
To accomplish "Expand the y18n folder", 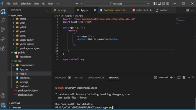I will click(29, 23).
